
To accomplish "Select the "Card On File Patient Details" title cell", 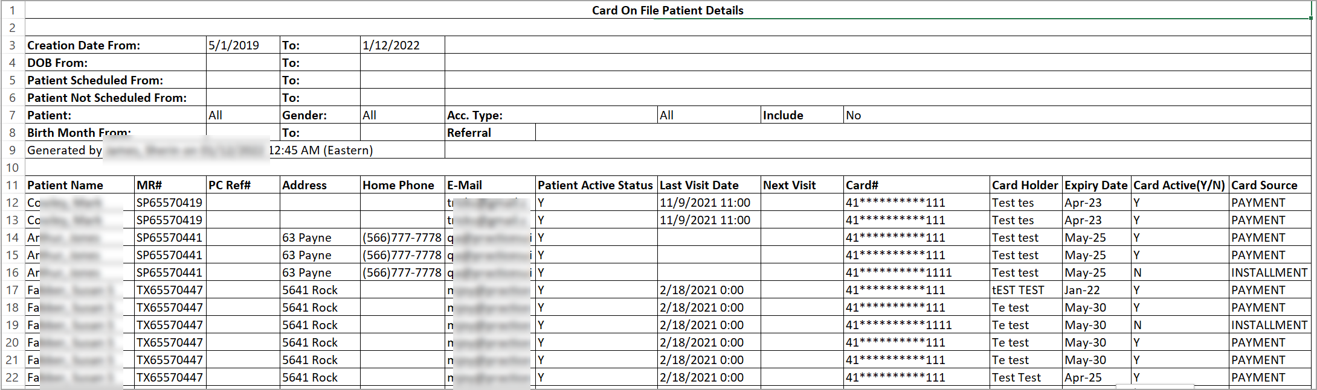I will (x=667, y=10).
